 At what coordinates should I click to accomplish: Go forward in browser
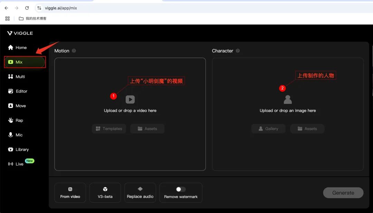pos(17,8)
